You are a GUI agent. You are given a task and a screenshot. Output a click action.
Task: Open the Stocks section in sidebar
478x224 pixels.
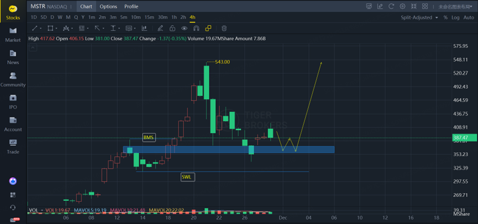tap(13, 13)
